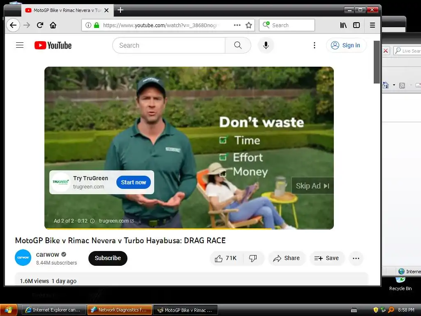Select MotoGP Bike v Rimac taskbar item

pos(185,310)
